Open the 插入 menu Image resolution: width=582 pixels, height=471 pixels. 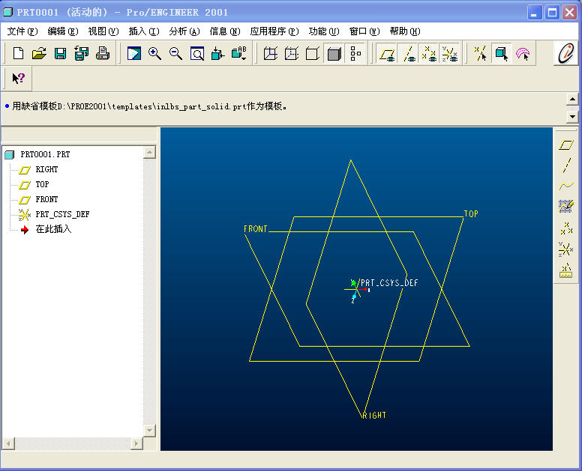pos(144,31)
